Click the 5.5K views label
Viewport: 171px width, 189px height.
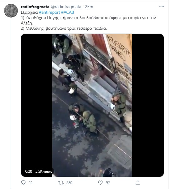(x=44, y=171)
